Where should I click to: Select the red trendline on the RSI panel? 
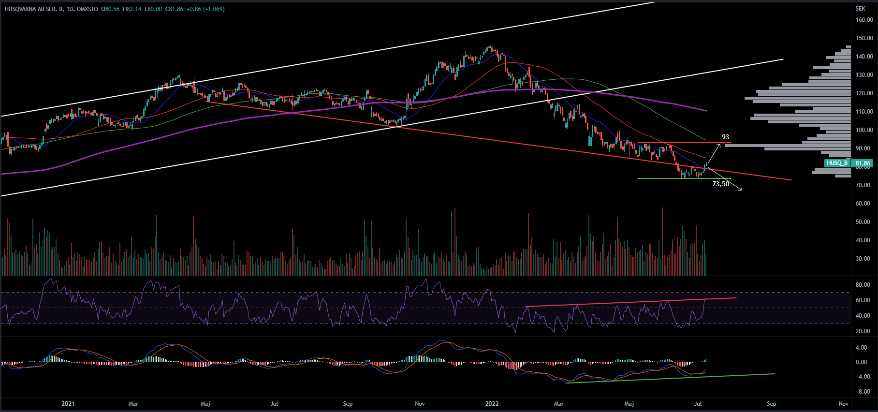(629, 302)
